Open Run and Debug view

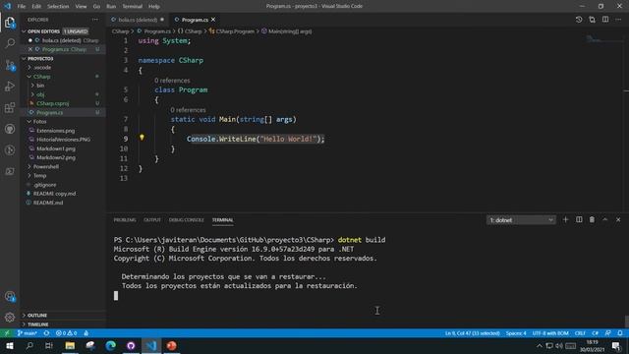click(10, 87)
